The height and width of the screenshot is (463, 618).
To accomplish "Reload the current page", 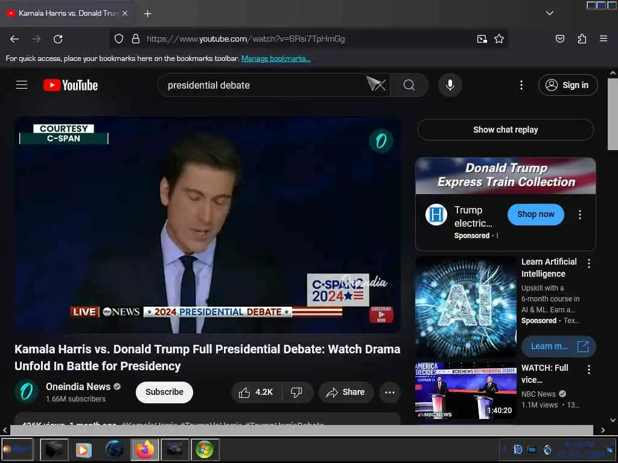I will coord(58,39).
